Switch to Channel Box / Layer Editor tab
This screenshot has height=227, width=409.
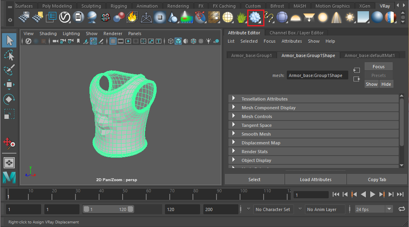296,33
